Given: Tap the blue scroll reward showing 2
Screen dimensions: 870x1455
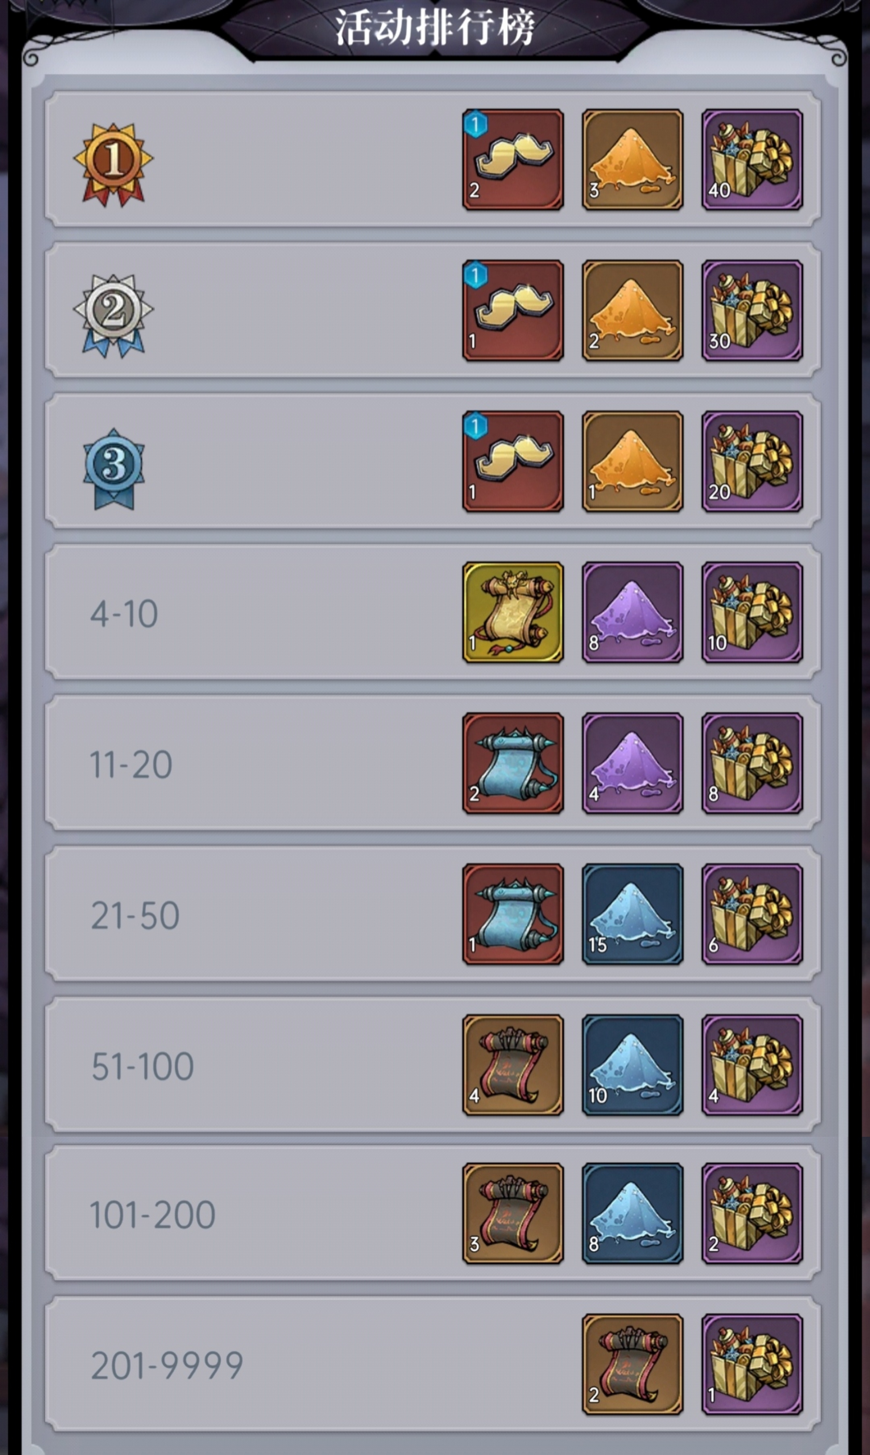Looking at the screenshot, I should [x=513, y=763].
